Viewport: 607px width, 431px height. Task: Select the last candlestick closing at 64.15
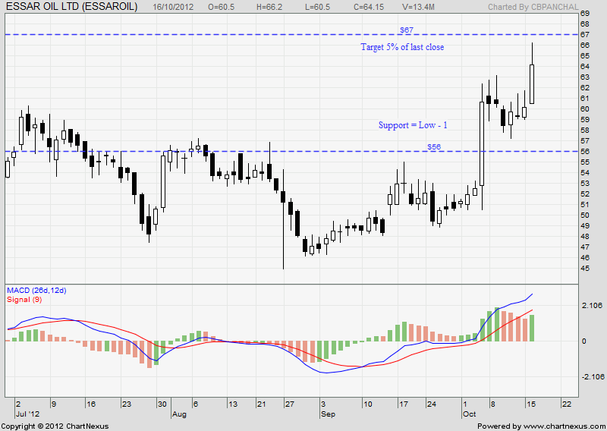point(532,84)
